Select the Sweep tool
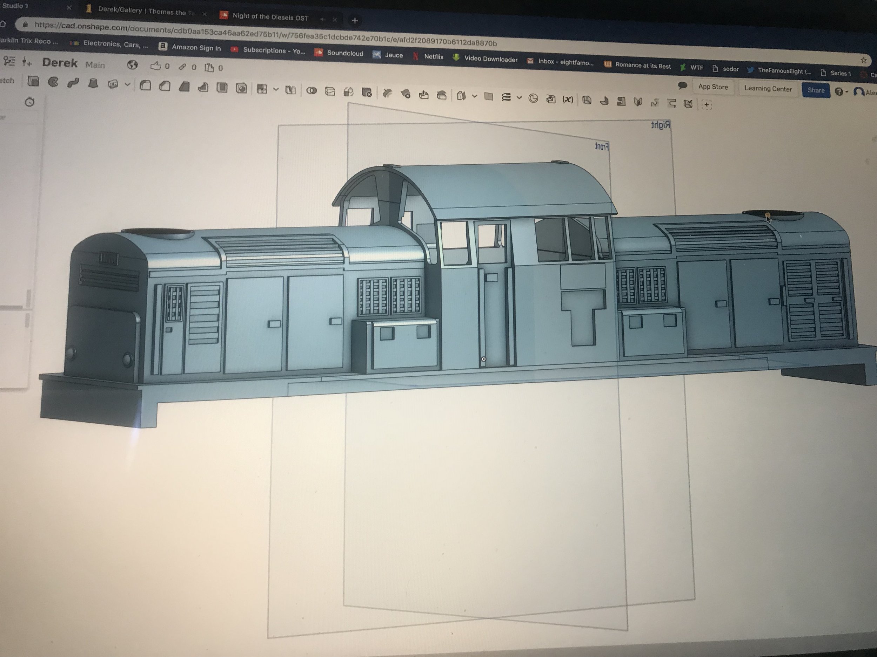The image size is (877, 657). (73, 83)
